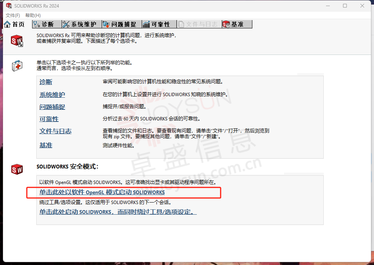
Task: Switch to the 问题捕捉 tab
Action: point(122,24)
